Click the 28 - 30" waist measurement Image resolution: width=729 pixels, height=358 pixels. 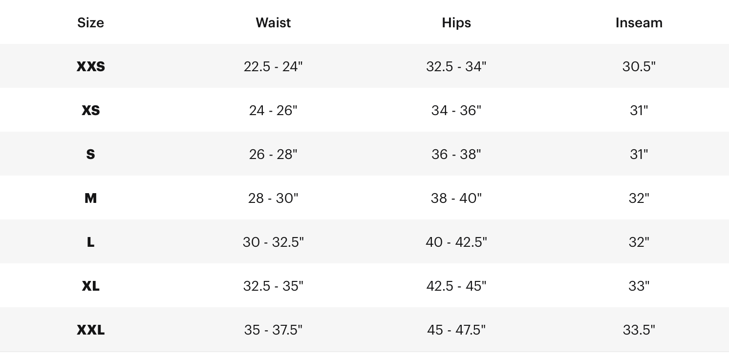(x=273, y=198)
